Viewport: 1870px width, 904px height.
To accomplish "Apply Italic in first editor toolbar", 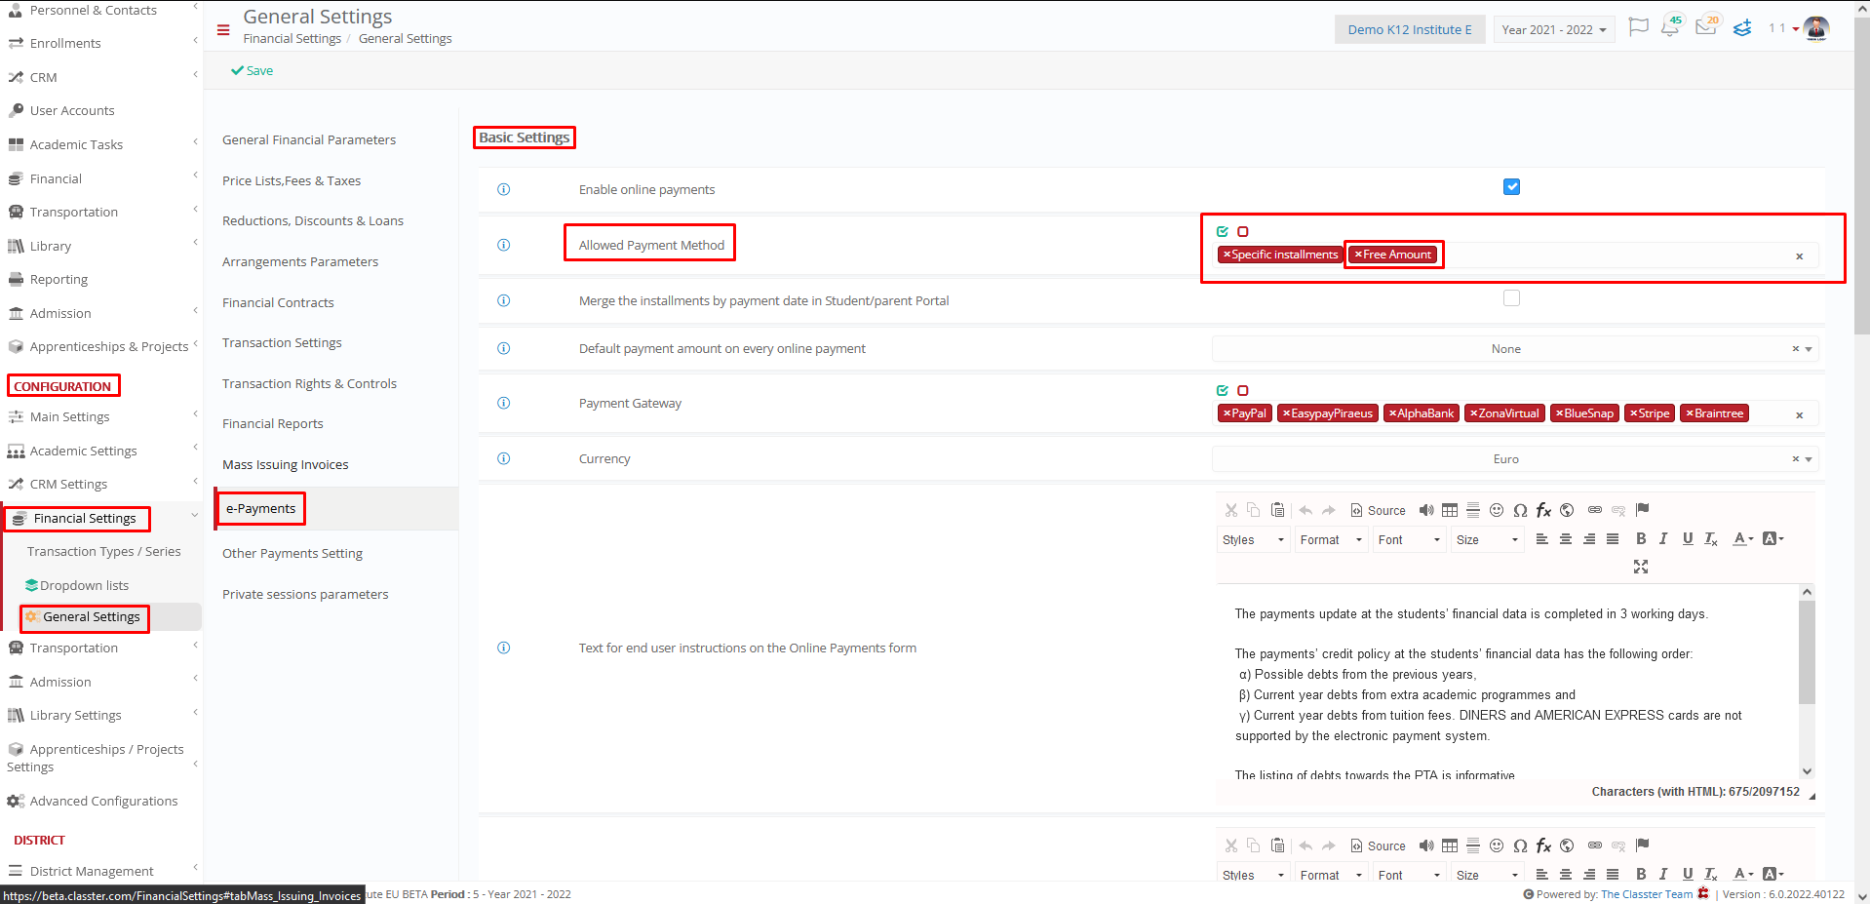I will tap(1663, 538).
